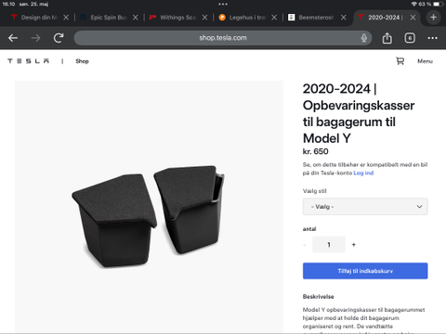This screenshot has width=446, height=334.
Task: Reload the page with the refresh icon
Action: click(59, 38)
